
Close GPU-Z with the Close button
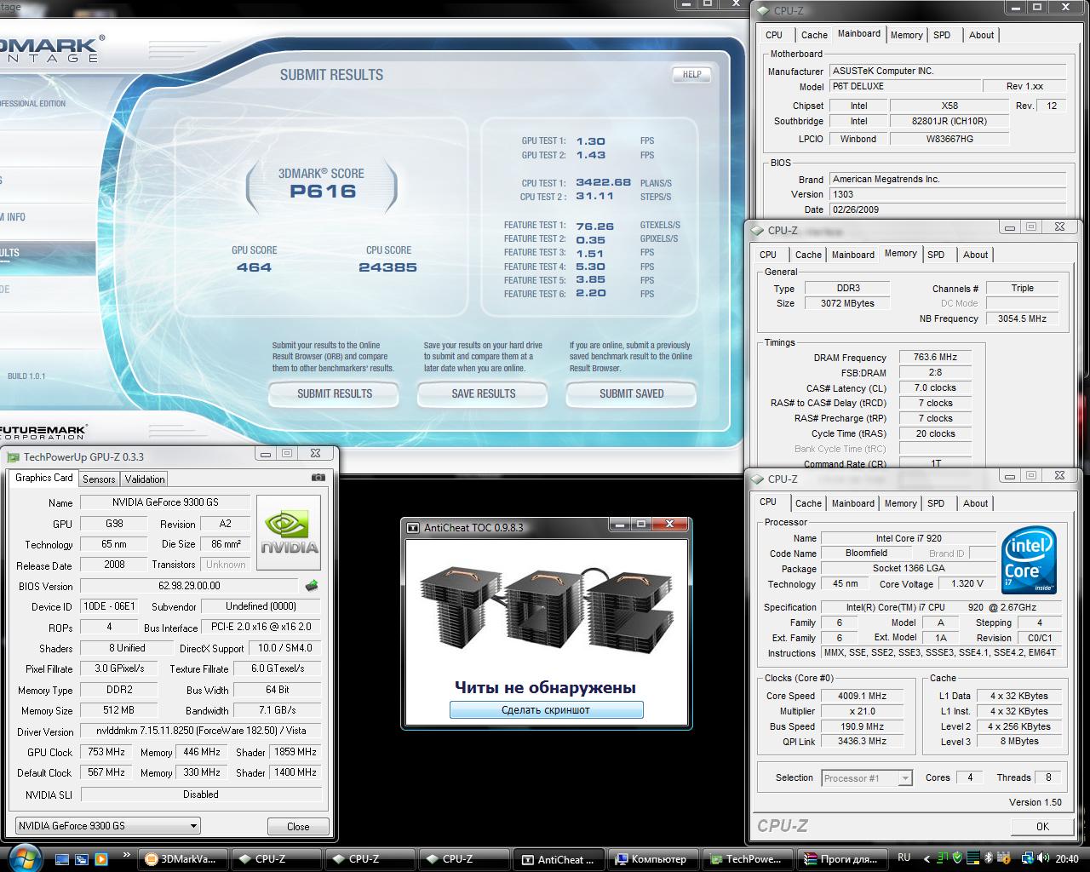point(298,826)
